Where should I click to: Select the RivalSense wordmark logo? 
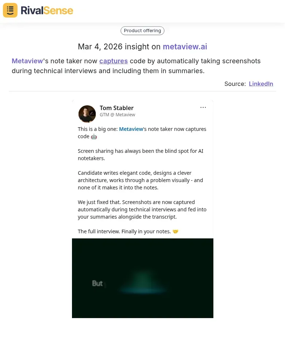47,10
